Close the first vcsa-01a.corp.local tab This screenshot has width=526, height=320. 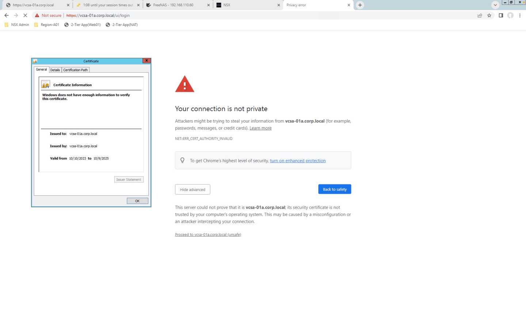[x=68, y=5]
